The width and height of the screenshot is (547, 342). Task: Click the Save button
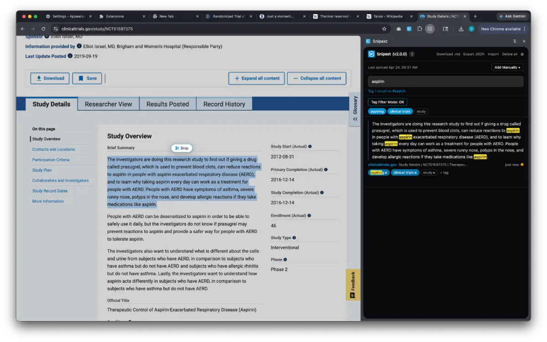(x=87, y=78)
